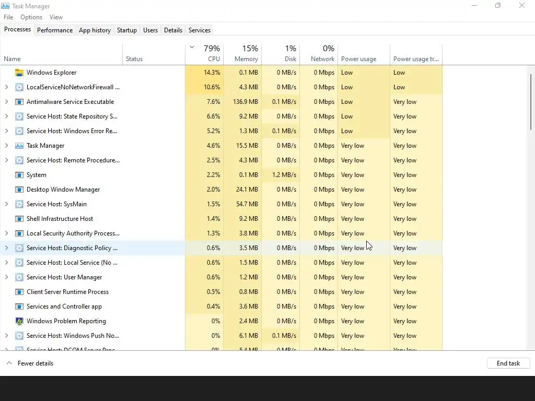The height and width of the screenshot is (401, 535).
Task: Sort by the Power usage column header
Action: (x=364, y=54)
